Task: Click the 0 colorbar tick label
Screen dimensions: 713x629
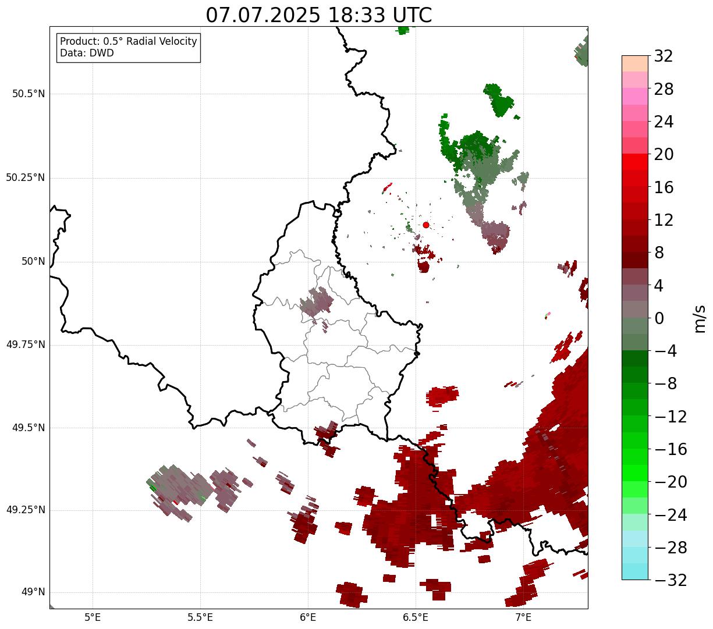Action: pyautogui.click(x=659, y=318)
